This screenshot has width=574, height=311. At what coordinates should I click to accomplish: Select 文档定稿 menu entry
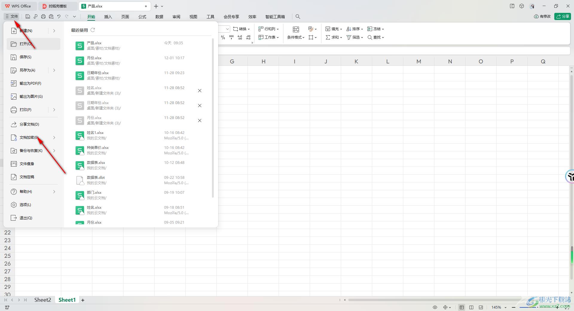(x=33, y=177)
